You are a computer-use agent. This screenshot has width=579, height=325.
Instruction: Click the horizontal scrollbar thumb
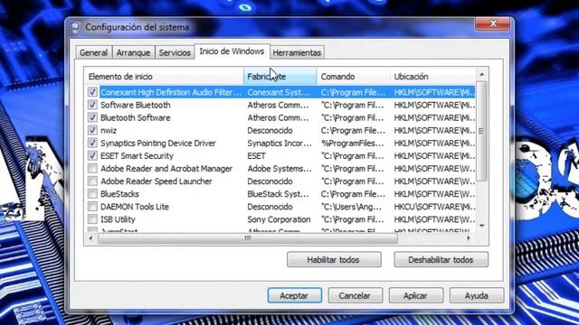tap(248, 238)
